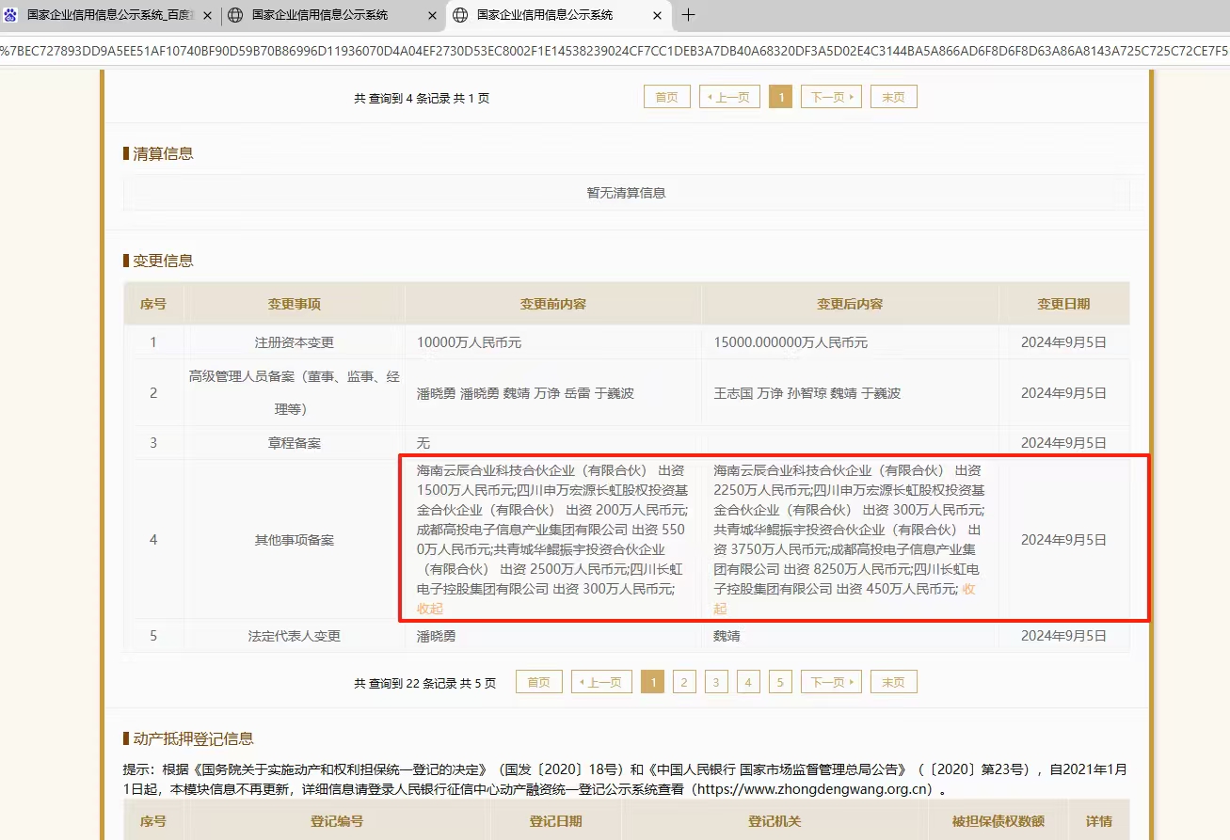The height and width of the screenshot is (840, 1230).
Task: Click 上一页 in the 22-record pager
Action: [x=601, y=682]
